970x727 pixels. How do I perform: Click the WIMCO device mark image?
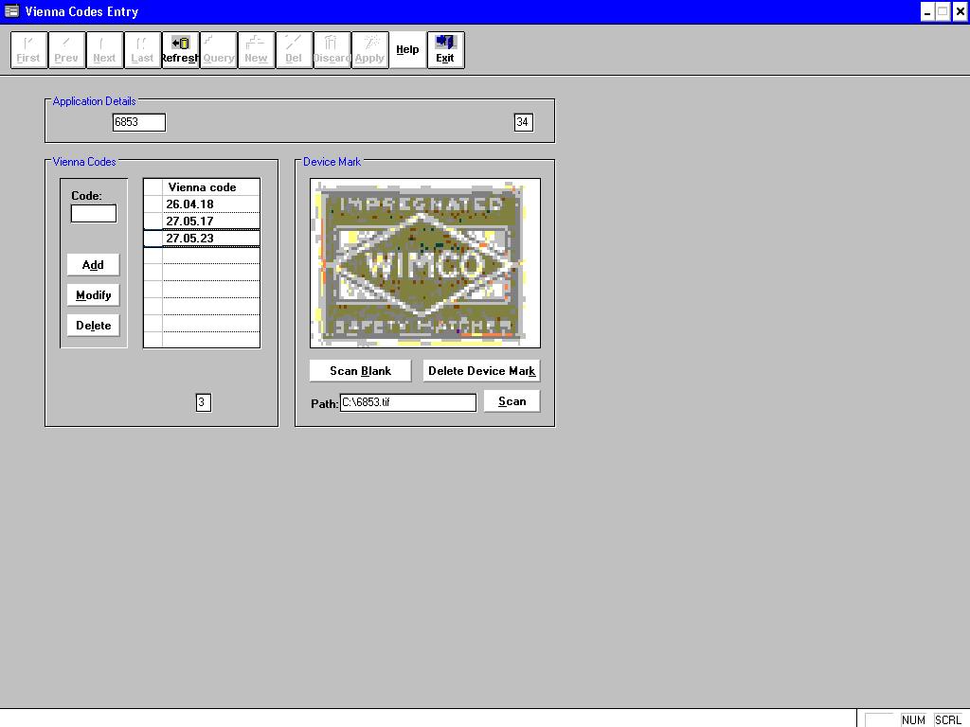pos(424,263)
